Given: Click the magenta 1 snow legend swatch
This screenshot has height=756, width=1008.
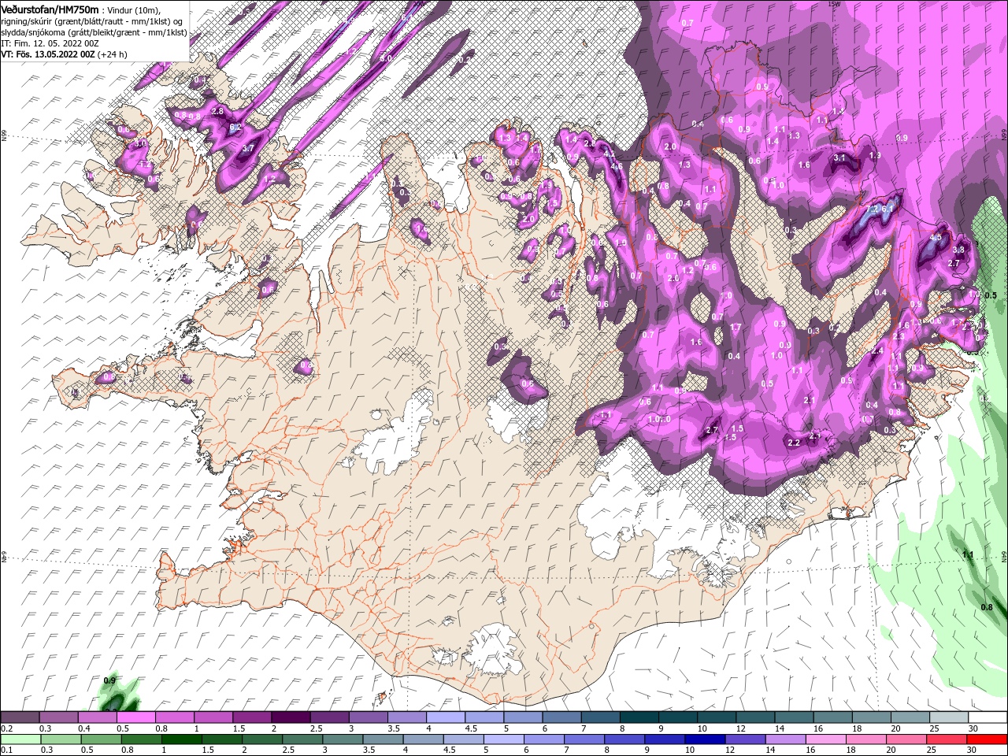Looking at the screenshot, I should coord(214,717).
